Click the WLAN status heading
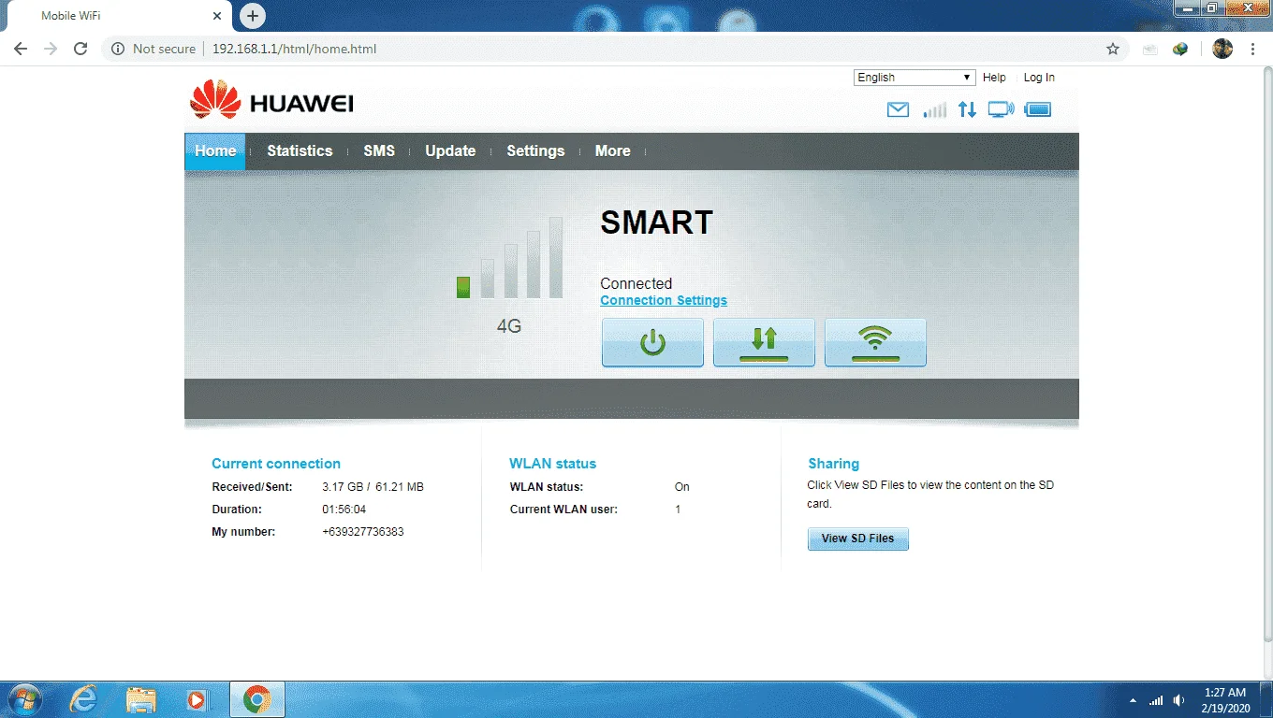This screenshot has height=718, width=1273. click(x=552, y=464)
